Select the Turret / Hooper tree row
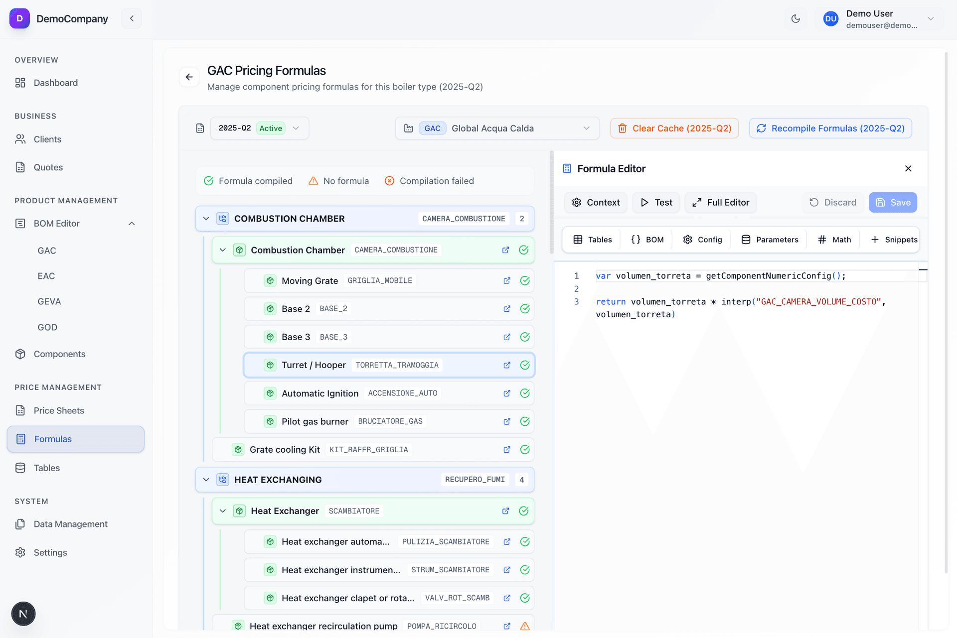The image size is (957, 638). pyautogui.click(x=389, y=365)
